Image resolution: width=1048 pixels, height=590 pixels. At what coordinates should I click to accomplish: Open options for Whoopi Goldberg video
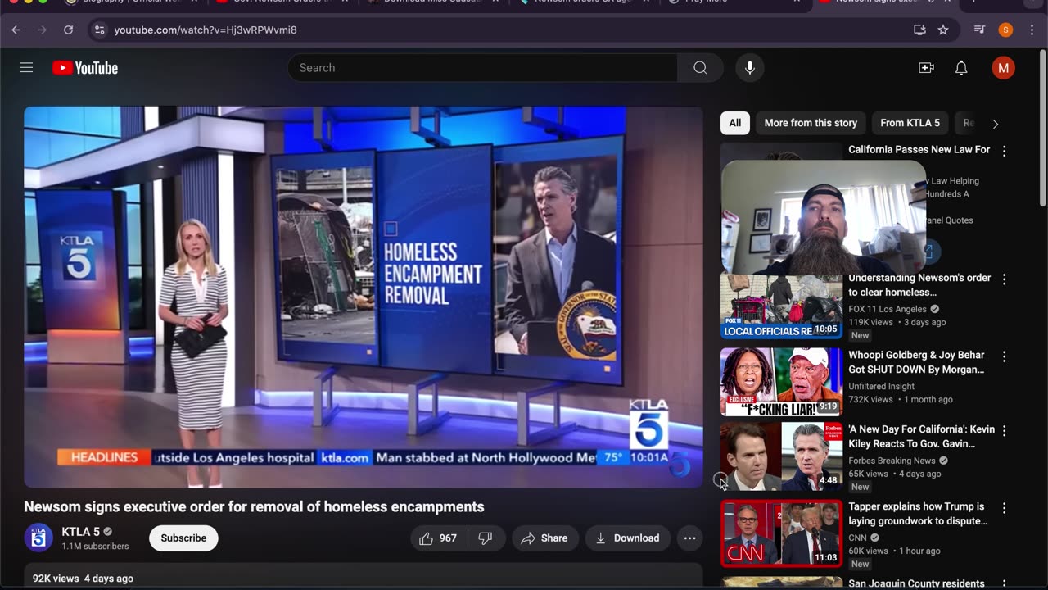pos(1004,356)
